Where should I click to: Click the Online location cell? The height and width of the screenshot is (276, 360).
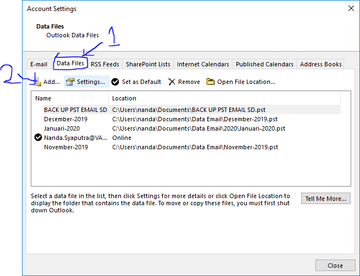121,138
